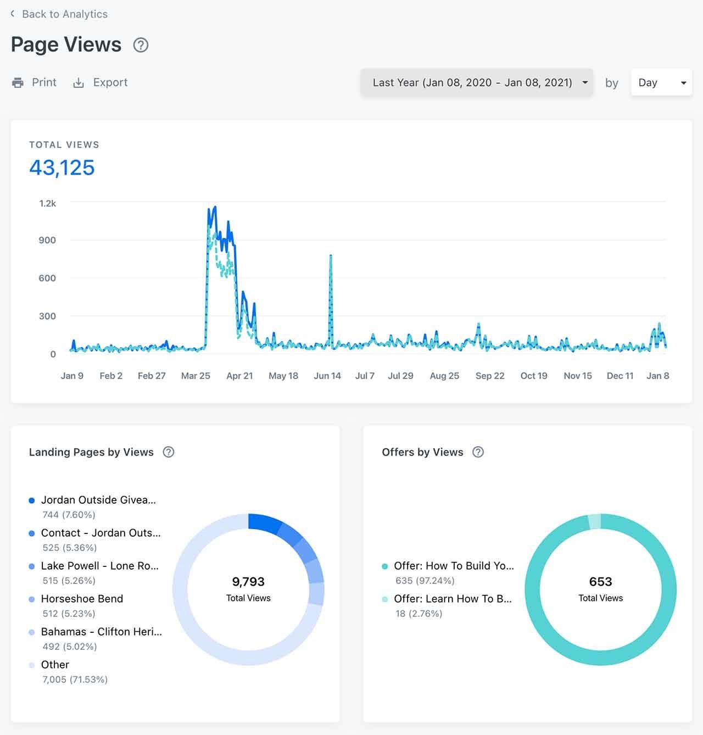Open the Day grouping dropdown
Image resolution: width=703 pixels, height=735 pixels.
tap(661, 82)
